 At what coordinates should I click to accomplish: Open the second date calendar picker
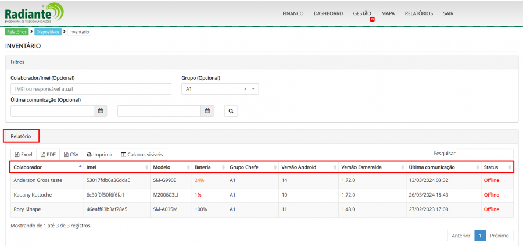[207, 110]
